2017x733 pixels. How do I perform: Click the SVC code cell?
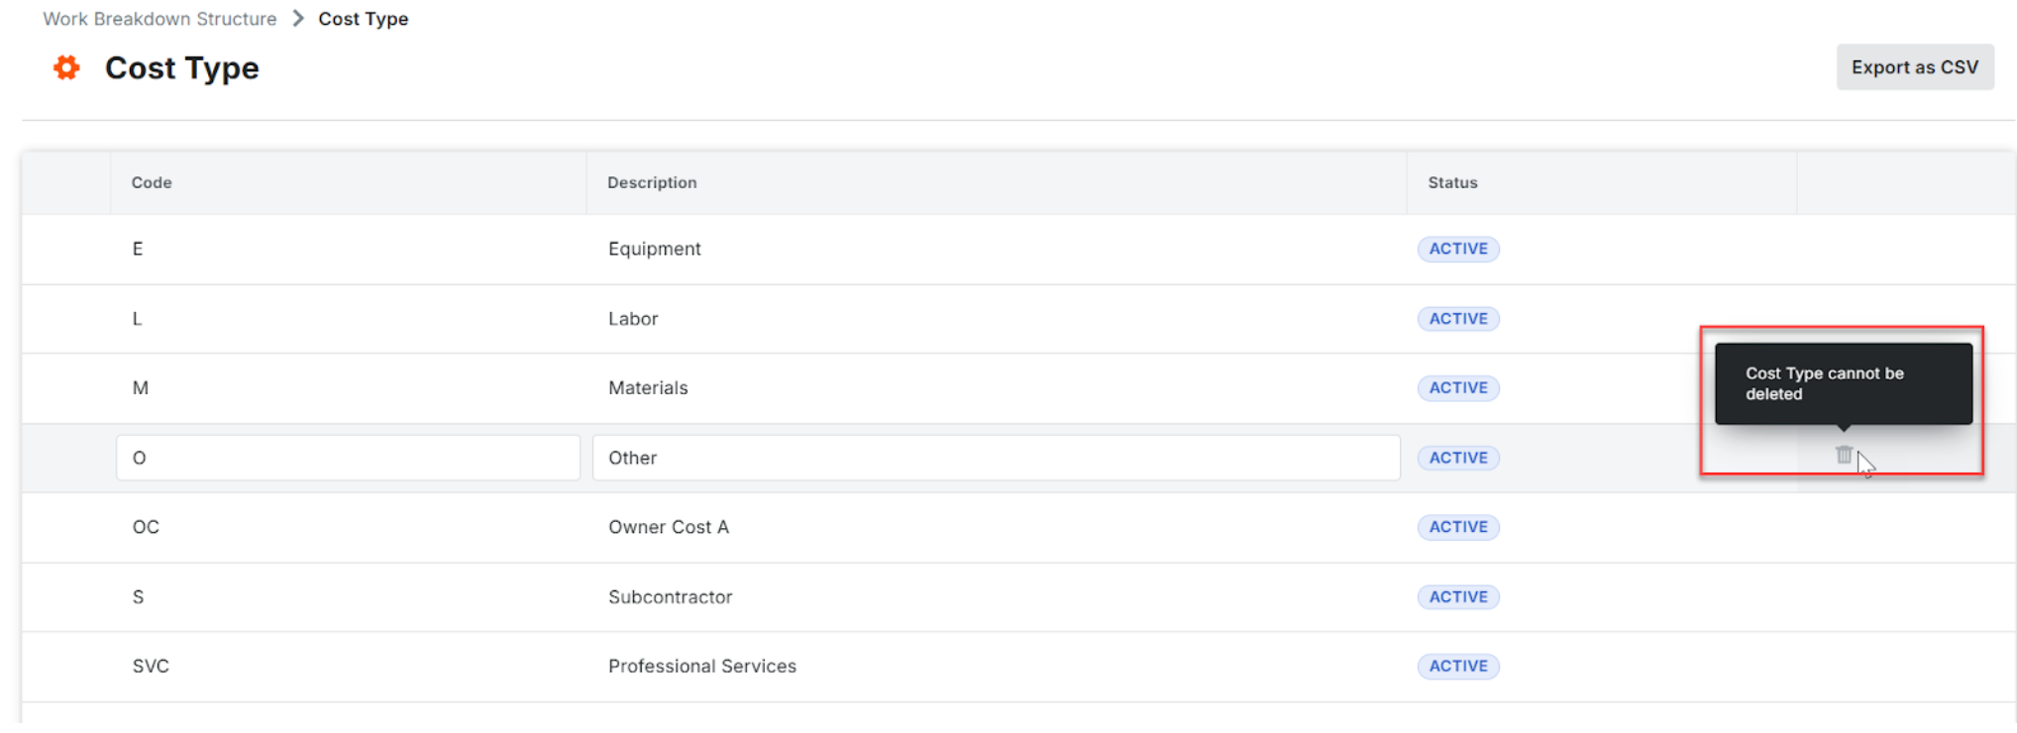coord(151,667)
